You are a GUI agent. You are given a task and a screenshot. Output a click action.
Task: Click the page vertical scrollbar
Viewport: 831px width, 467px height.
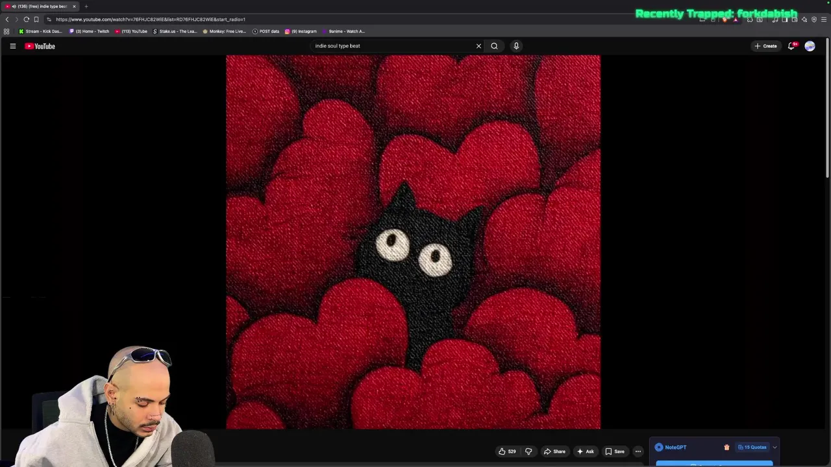[x=828, y=107]
